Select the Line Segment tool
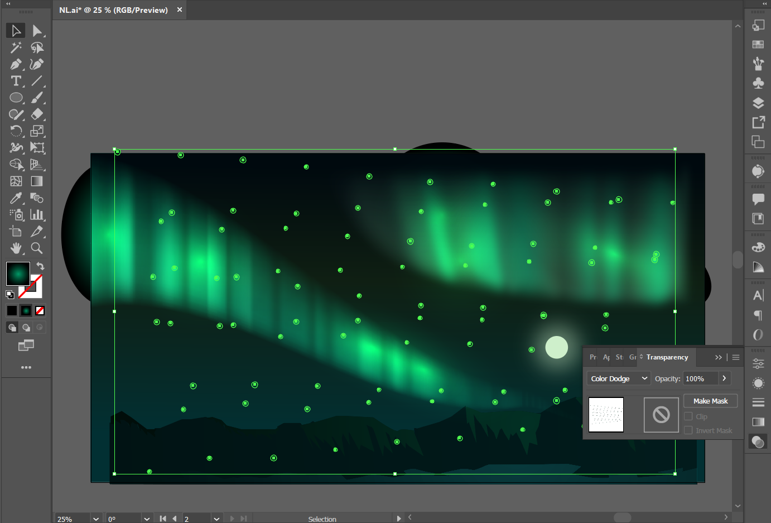The height and width of the screenshot is (523, 771). pos(37,81)
